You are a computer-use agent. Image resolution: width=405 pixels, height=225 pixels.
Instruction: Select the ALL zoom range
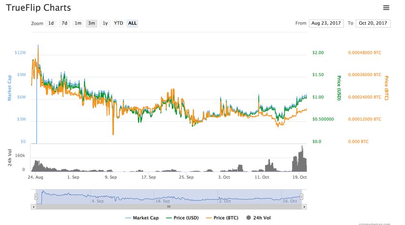[132, 23]
